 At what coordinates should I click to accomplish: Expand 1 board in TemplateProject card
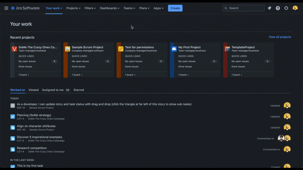[237, 75]
